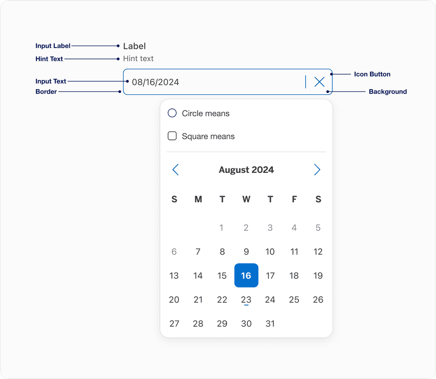Screen dimensions: 436x379
Task: Select August 31 in the calendar
Action: coord(270,324)
